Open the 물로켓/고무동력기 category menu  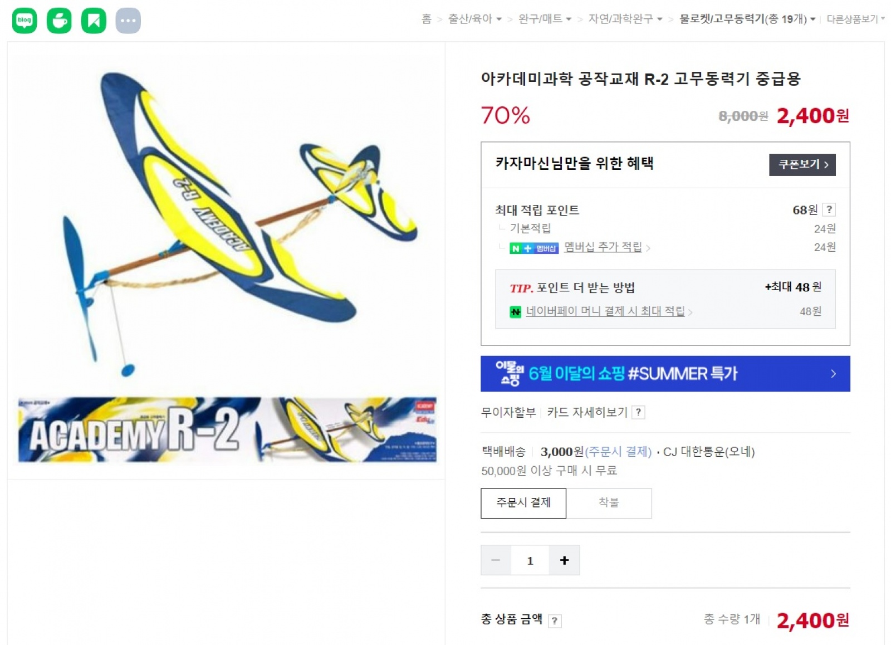(747, 19)
